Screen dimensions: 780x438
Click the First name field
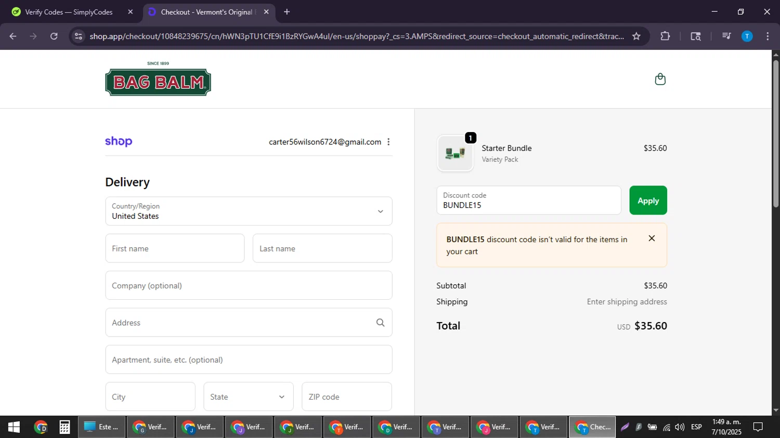pyautogui.click(x=175, y=248)
